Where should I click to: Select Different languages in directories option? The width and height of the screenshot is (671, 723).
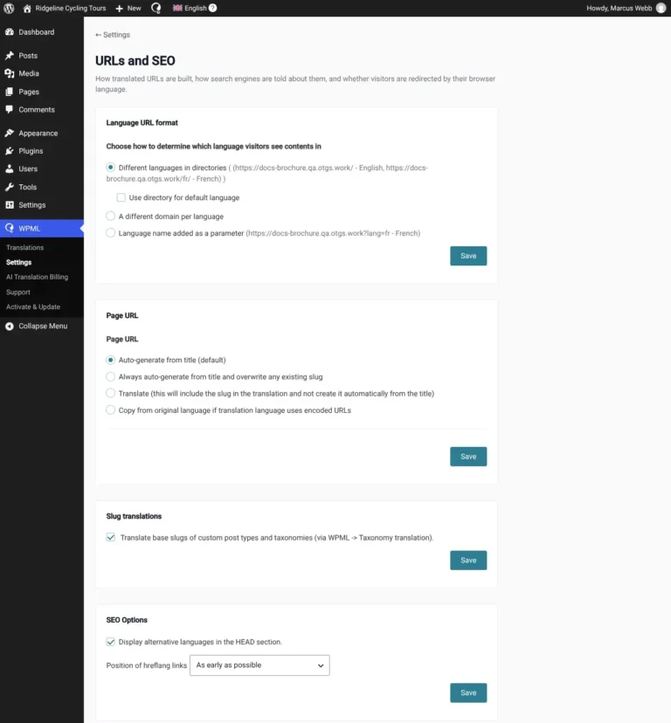point(110,167)
